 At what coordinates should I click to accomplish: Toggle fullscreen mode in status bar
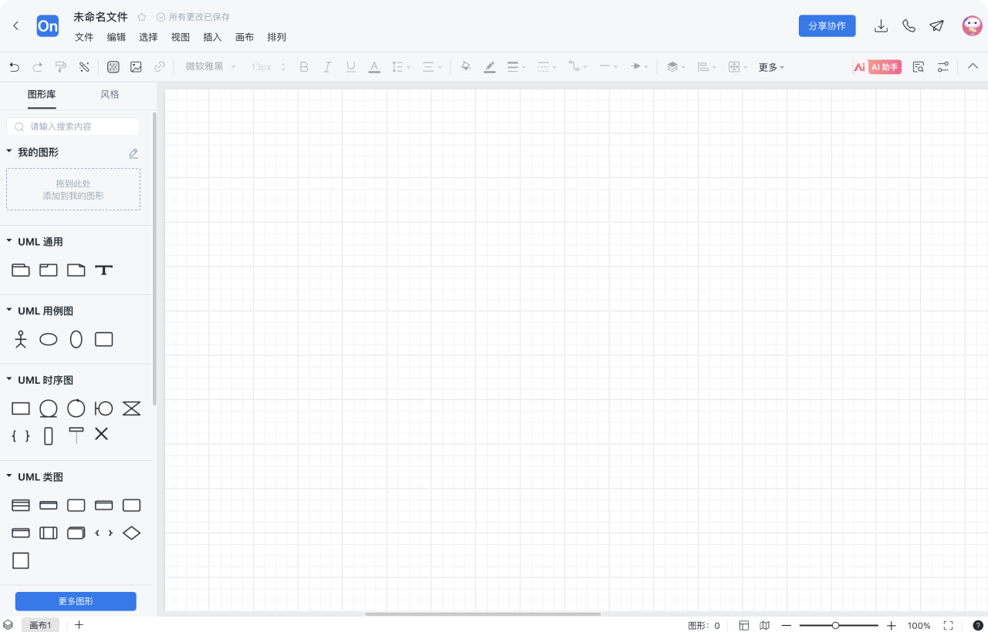tap(949, 625)
